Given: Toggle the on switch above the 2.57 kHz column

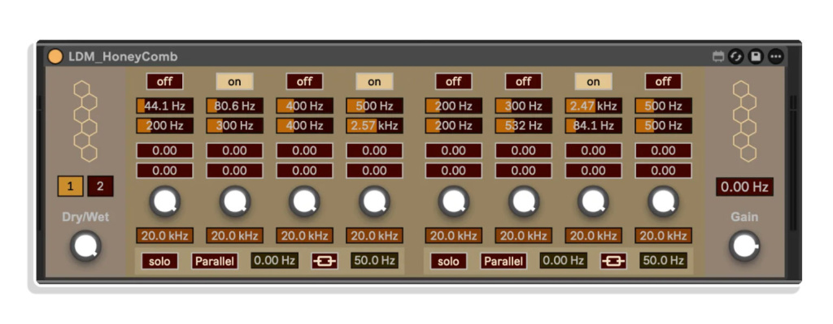Looking at the screenshot, I should 374,82.
